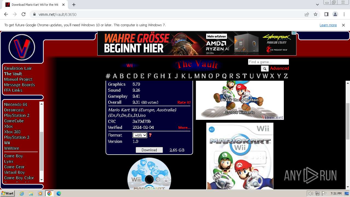This screenshot has height=197, width=350.
Task: Open a new browser tab
Action: click(x=74, y=5)
